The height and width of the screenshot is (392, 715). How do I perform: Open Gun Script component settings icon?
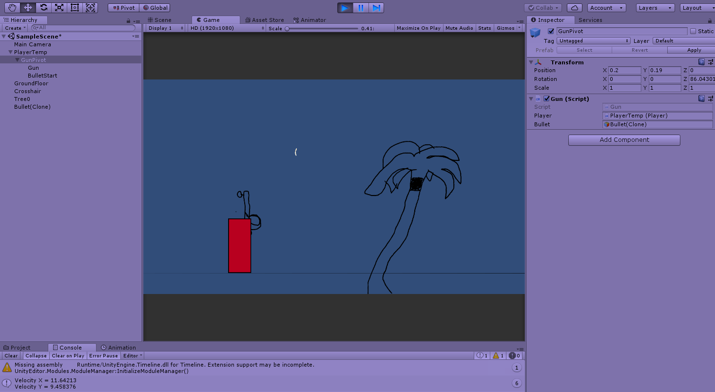711,98
